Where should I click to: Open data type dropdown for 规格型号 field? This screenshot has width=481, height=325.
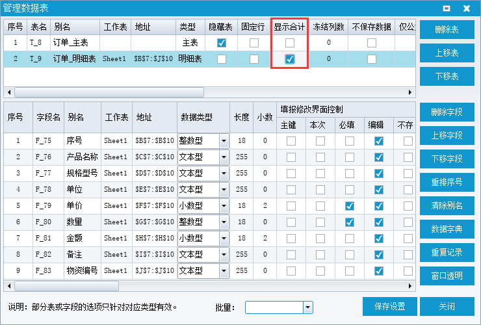(224, 174)
